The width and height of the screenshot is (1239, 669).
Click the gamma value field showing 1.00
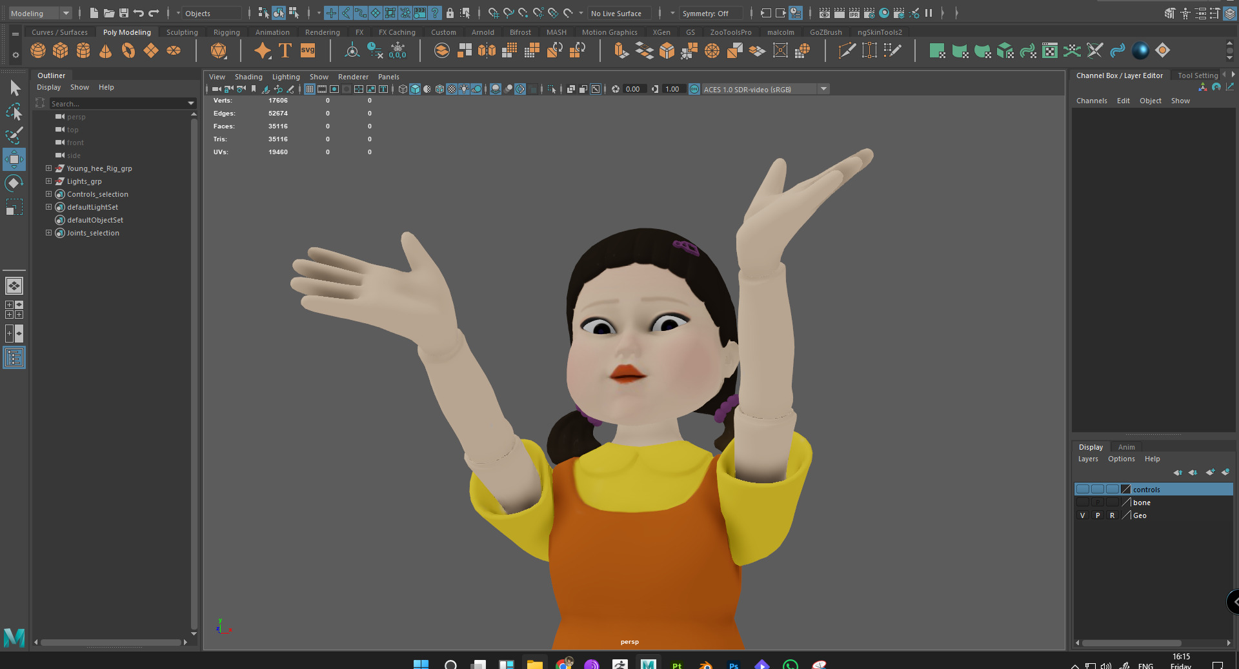673,89
